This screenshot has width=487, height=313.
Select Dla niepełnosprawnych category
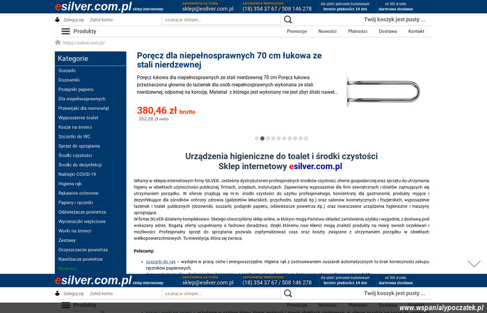(81, 99)
